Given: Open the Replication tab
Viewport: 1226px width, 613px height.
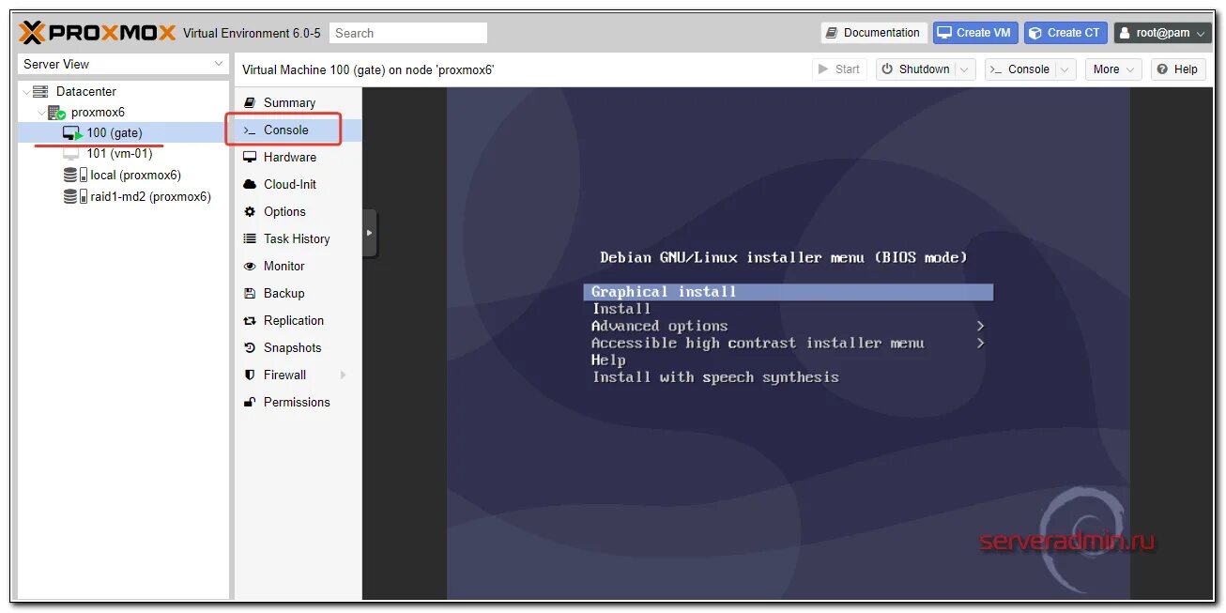Looking at the screenshot, I should pyautogui.click(x=298, y=320).
